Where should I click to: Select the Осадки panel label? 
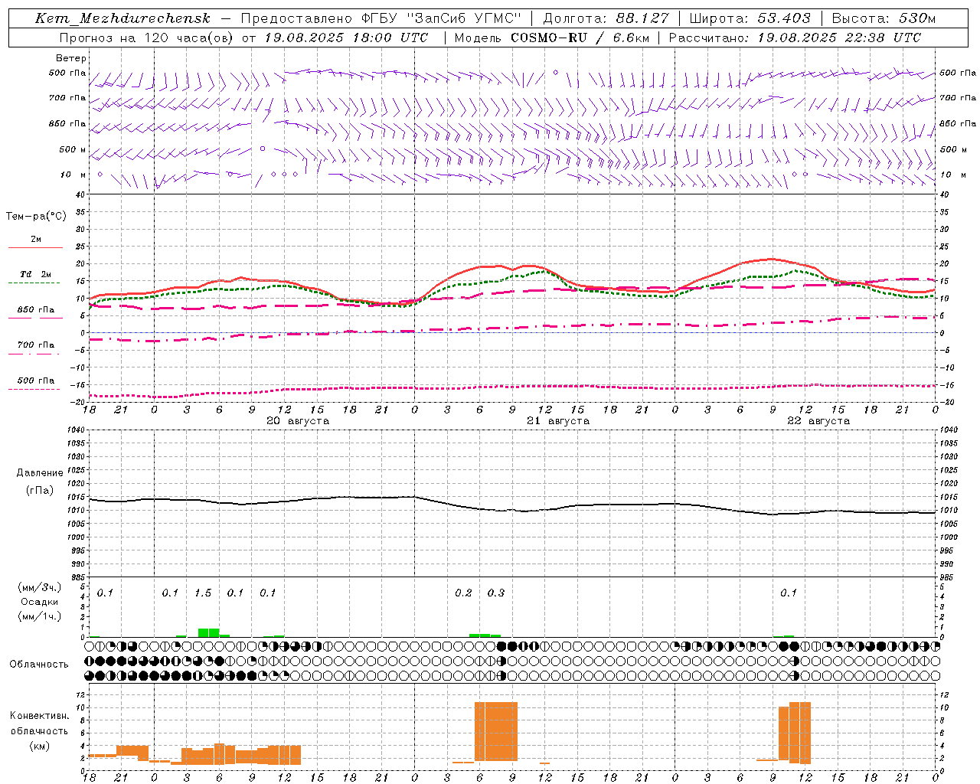[40, 602]
